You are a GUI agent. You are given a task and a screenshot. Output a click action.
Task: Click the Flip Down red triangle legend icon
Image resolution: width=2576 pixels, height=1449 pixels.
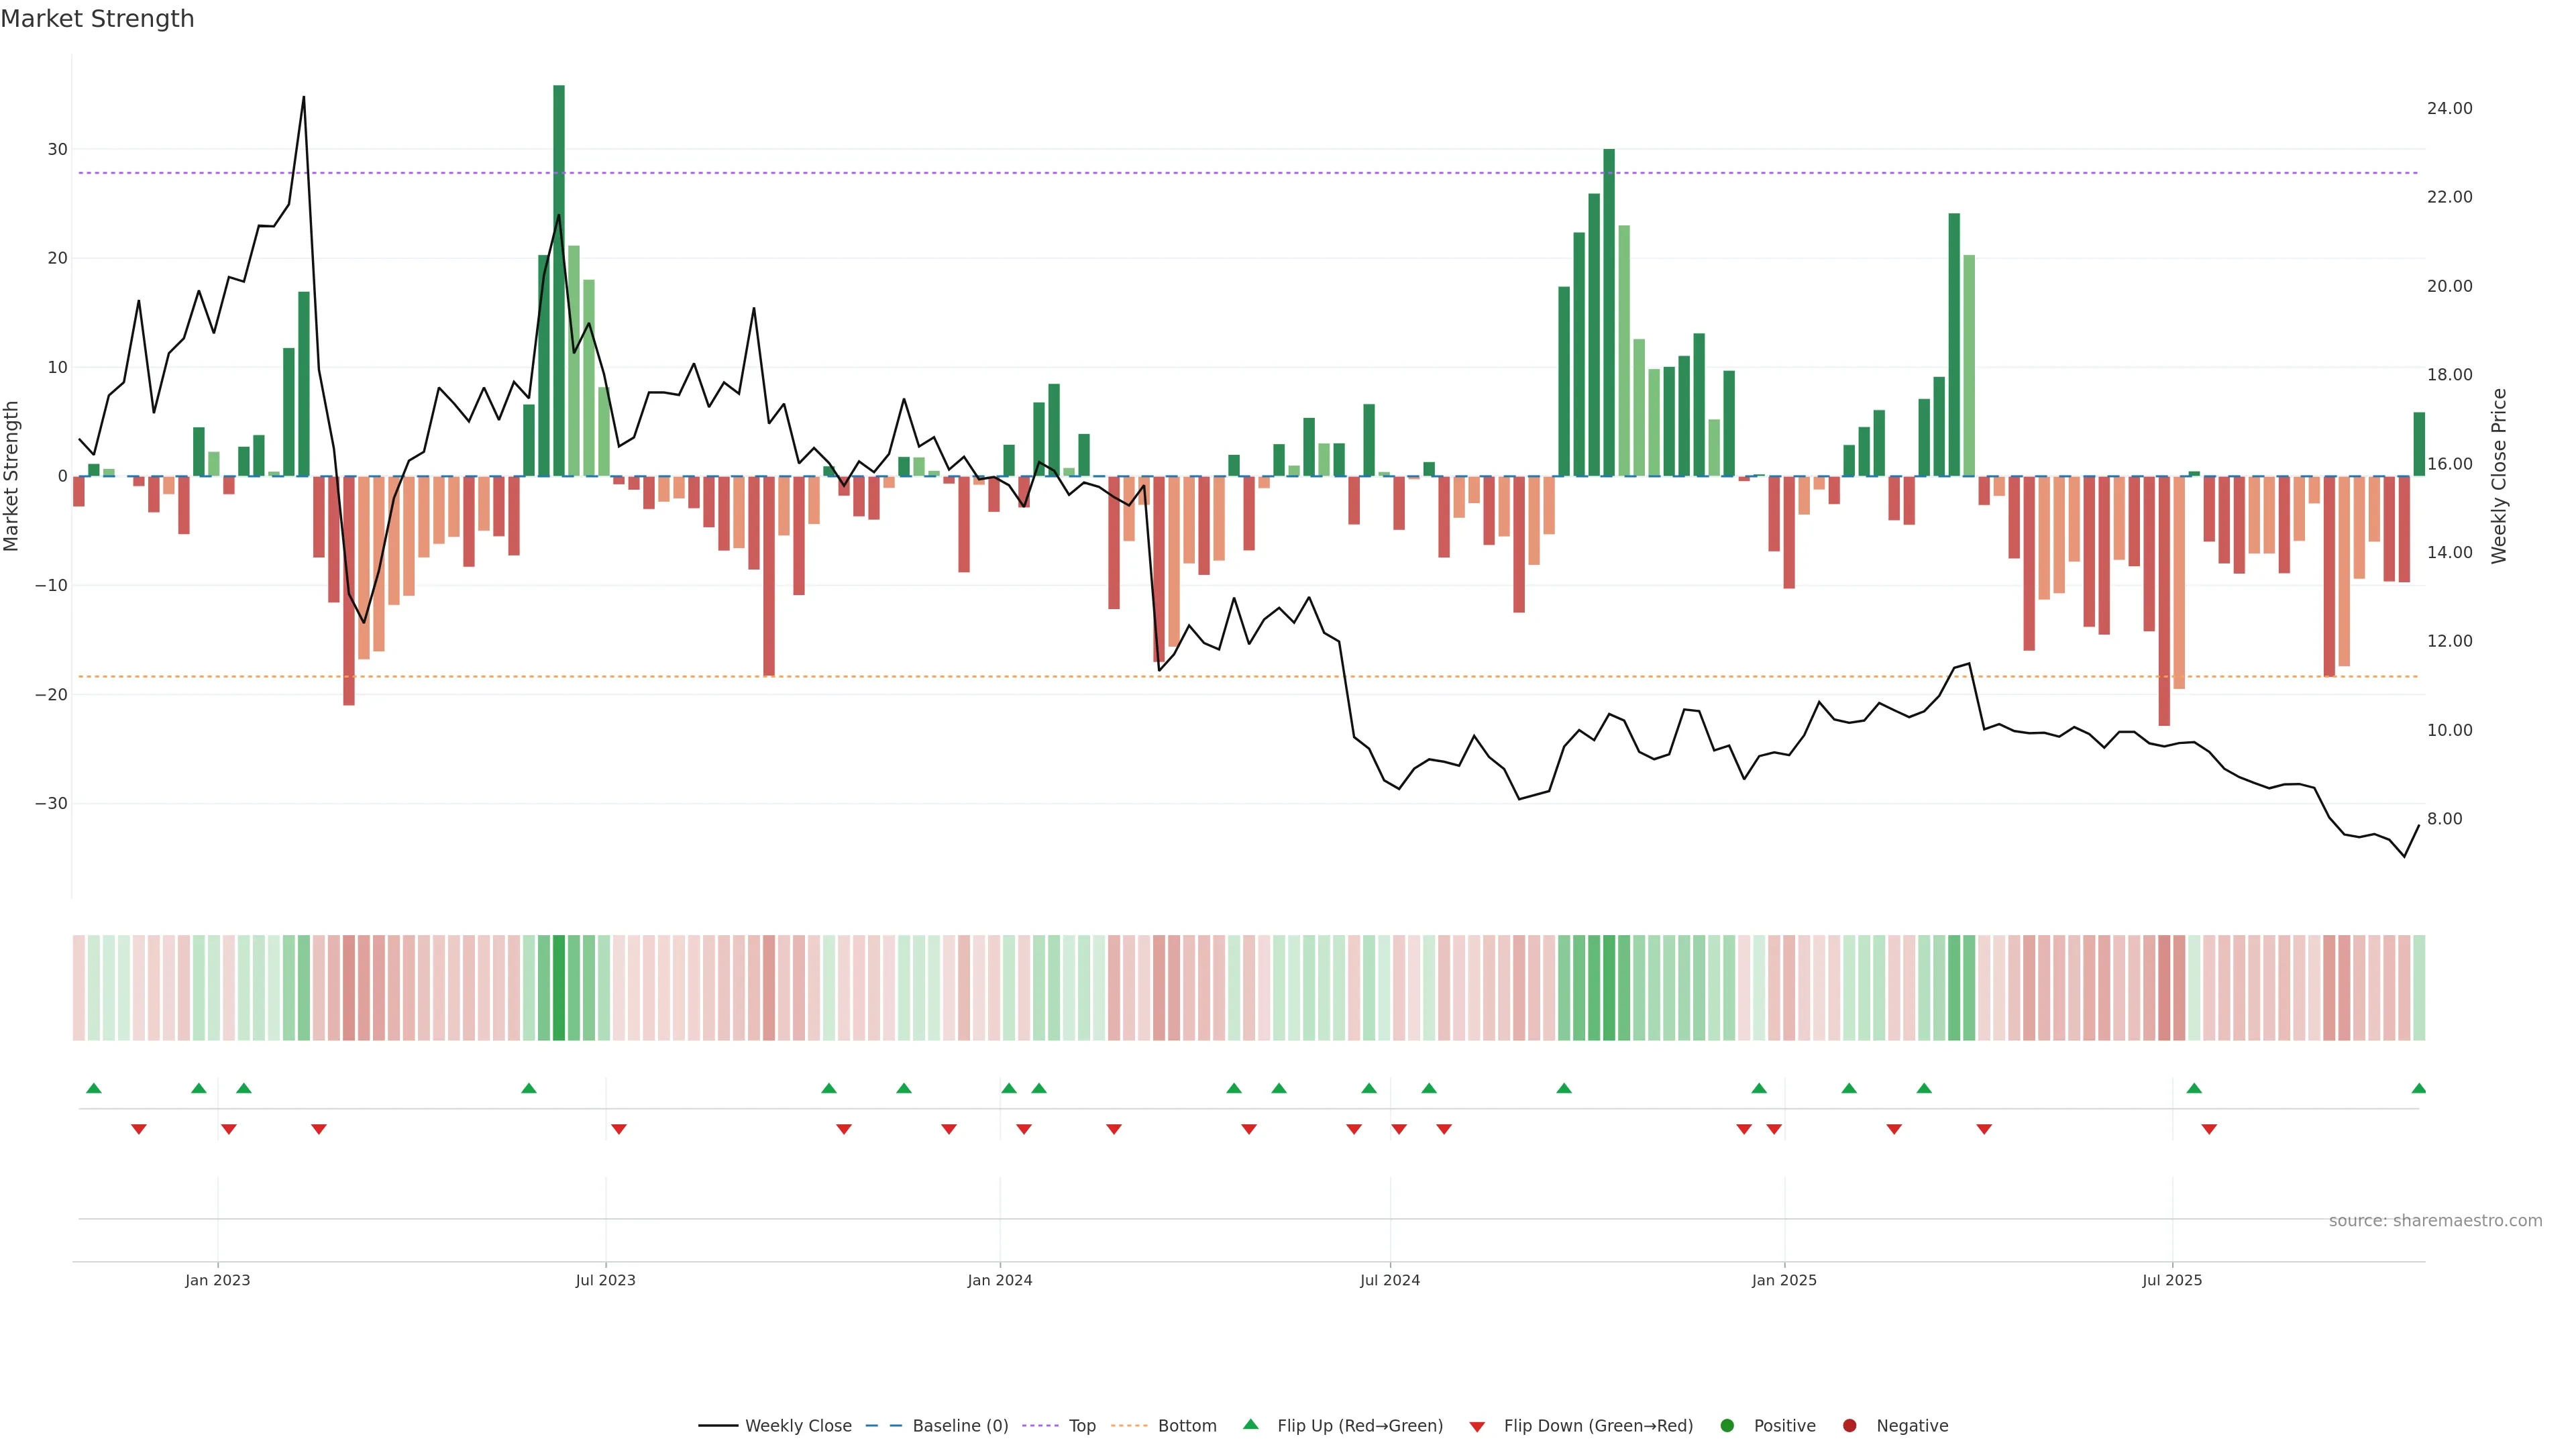coord(1477,1427)
